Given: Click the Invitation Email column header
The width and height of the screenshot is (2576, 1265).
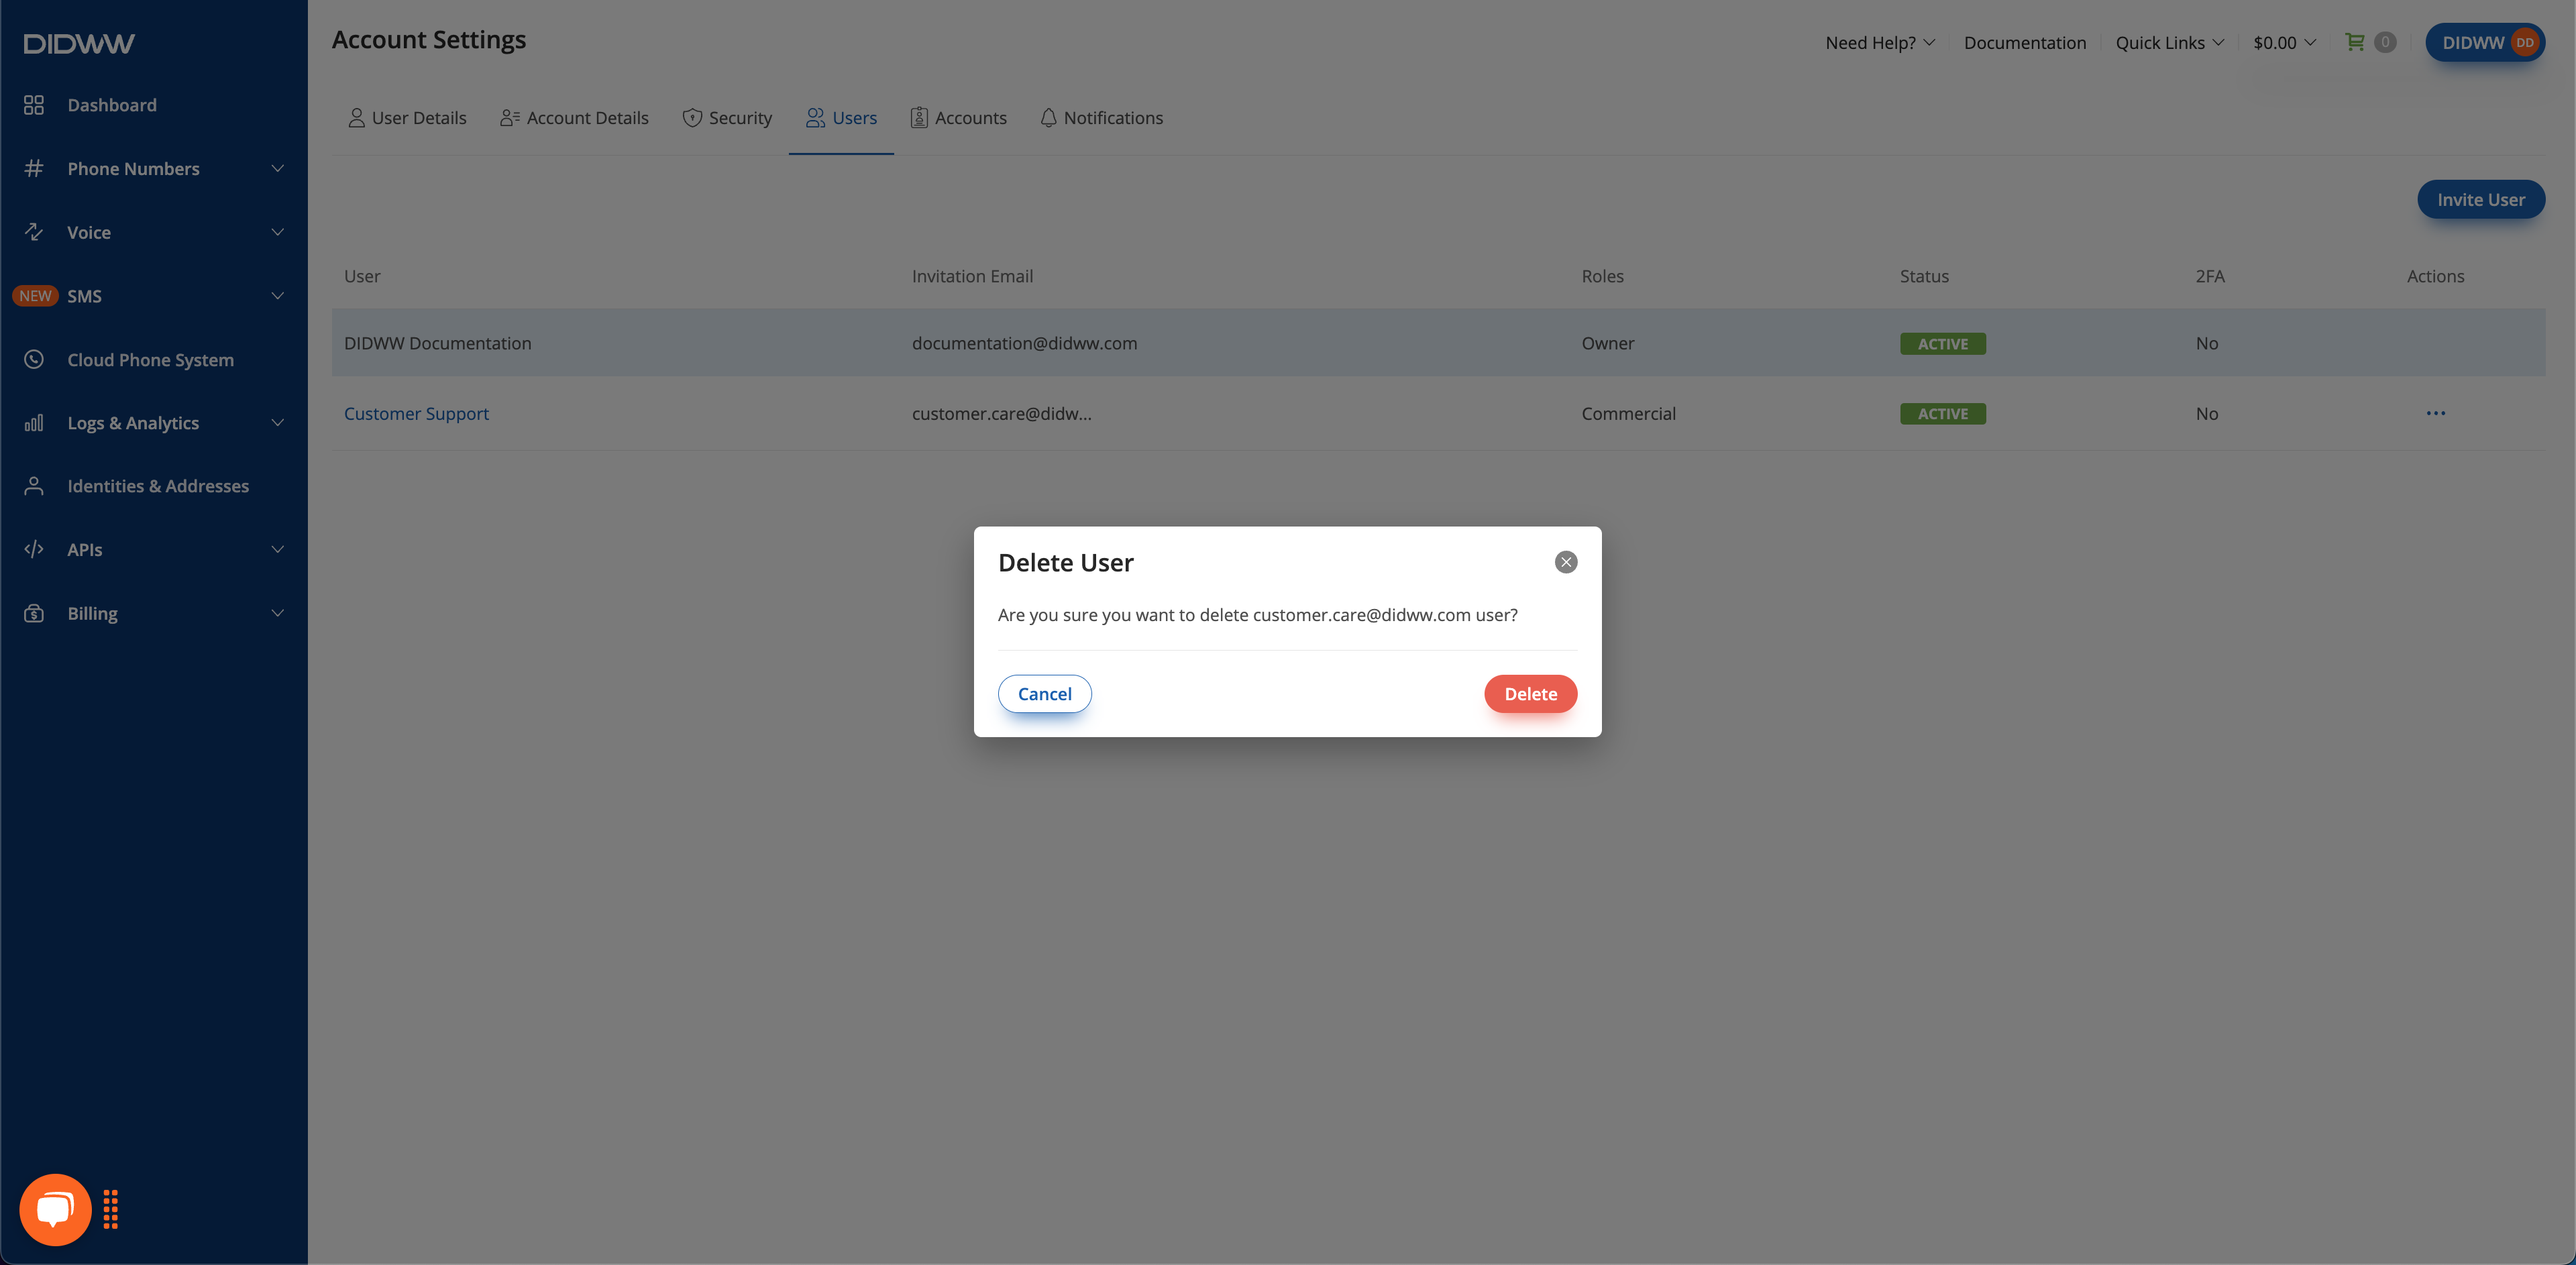Looking at the screenshot, I should click(972, 276).
